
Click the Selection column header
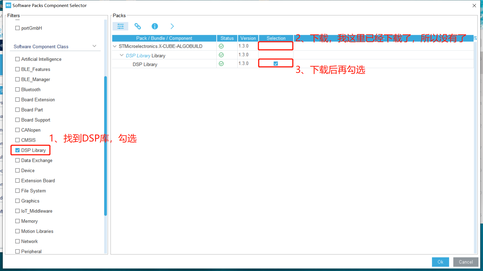pyautogui.click(x=276, y=38)
